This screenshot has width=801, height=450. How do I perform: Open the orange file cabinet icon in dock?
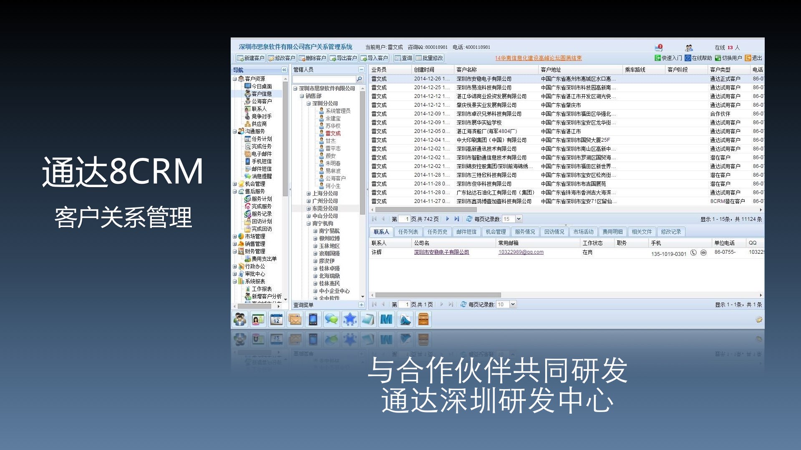coord(423,320)
